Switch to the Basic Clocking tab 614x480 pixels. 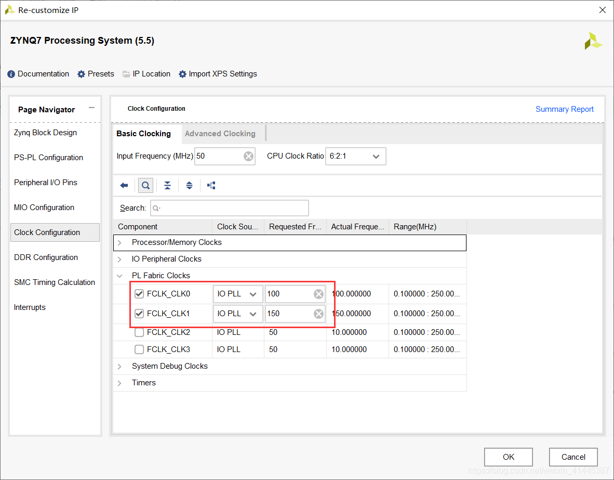pos(144,134)
